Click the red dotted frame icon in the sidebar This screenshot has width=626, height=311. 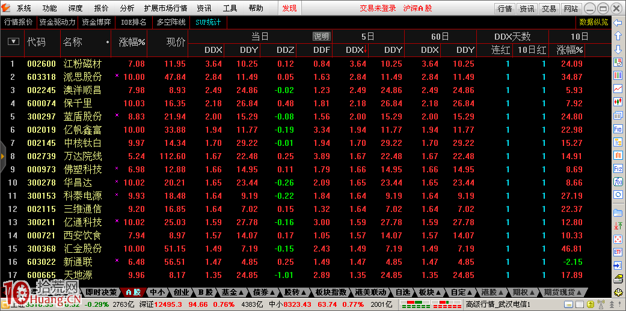click(x=618, y=239)
